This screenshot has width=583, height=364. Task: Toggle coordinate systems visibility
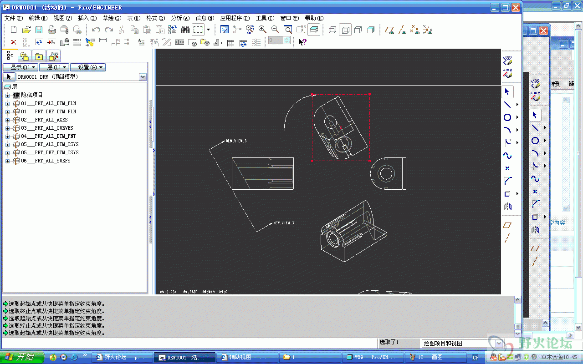tap(428, 30)
